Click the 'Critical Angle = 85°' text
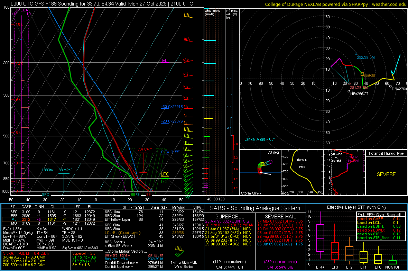 pyautogui.click(x=259, y=139)
